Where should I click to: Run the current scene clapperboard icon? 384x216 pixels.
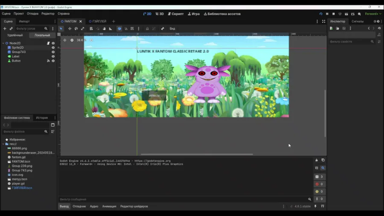point(346,14)
